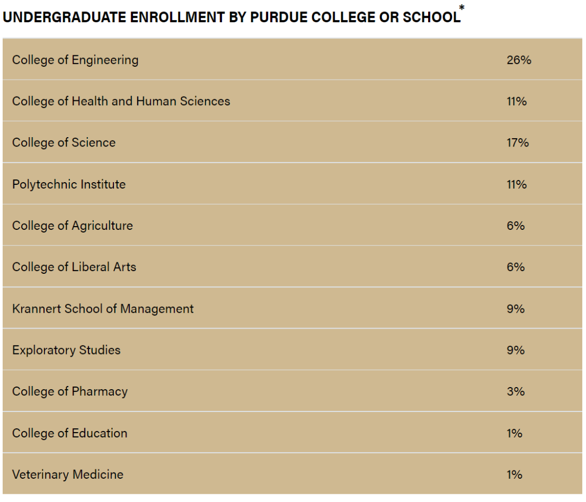Image resolution: width=586 pixels, height=502 pixels.
Task: Select the College of Pharmacy row label
Action: (70, 391)
